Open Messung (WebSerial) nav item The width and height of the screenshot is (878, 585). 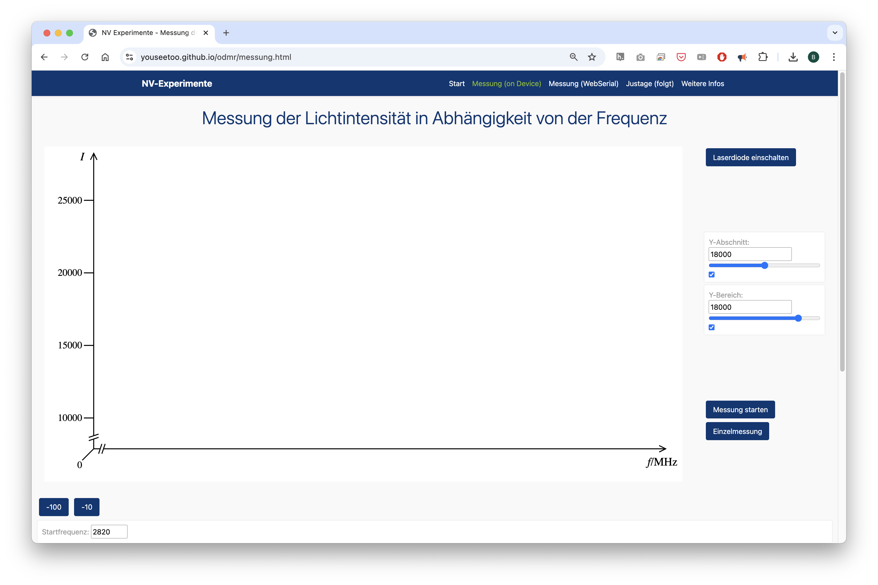[583, 84]
